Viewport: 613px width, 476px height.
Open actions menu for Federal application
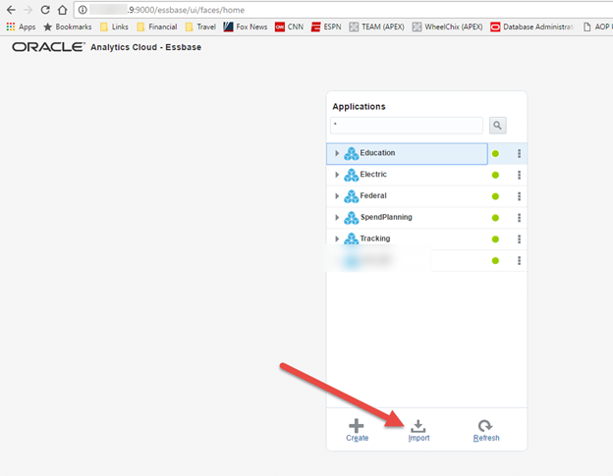click(519, 196)
